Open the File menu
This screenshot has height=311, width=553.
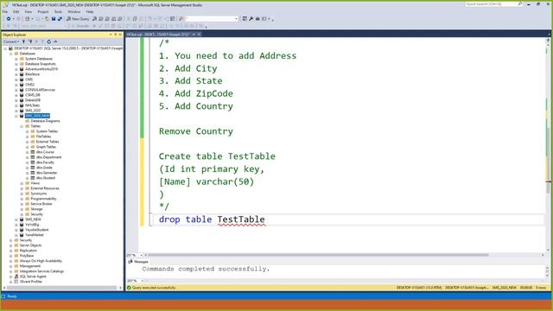click(x=5, y=11)
